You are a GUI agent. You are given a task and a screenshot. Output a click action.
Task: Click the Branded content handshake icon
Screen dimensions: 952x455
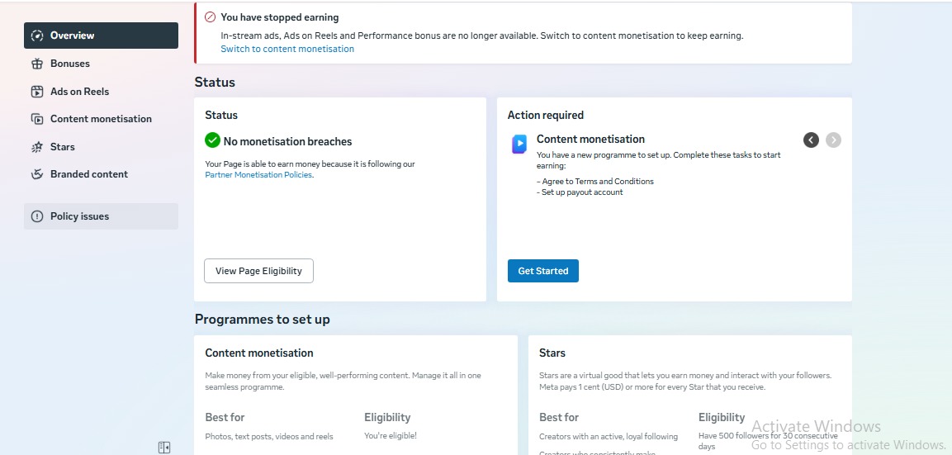37,174
